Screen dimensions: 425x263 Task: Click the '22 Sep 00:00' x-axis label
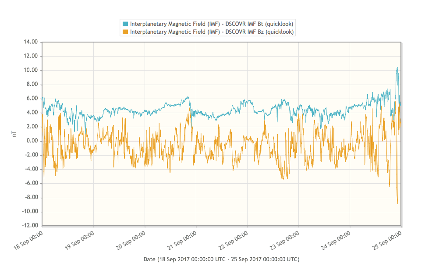coord(234,240)
